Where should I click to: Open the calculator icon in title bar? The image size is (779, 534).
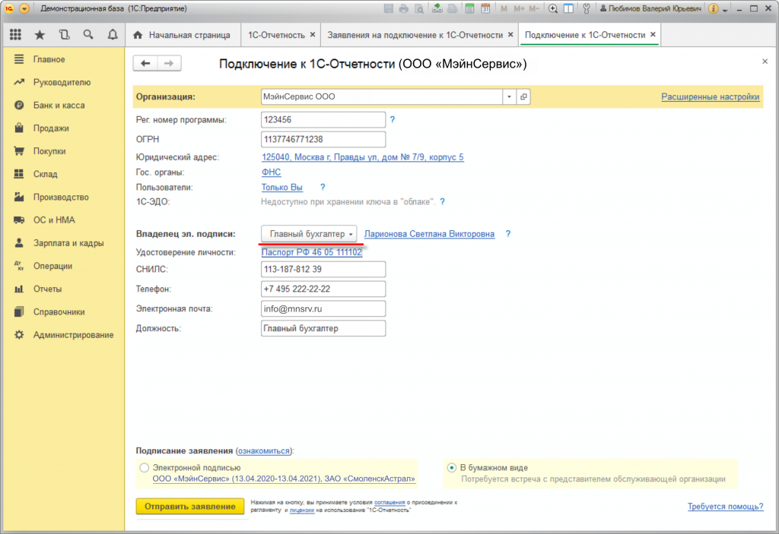(469, 9)
